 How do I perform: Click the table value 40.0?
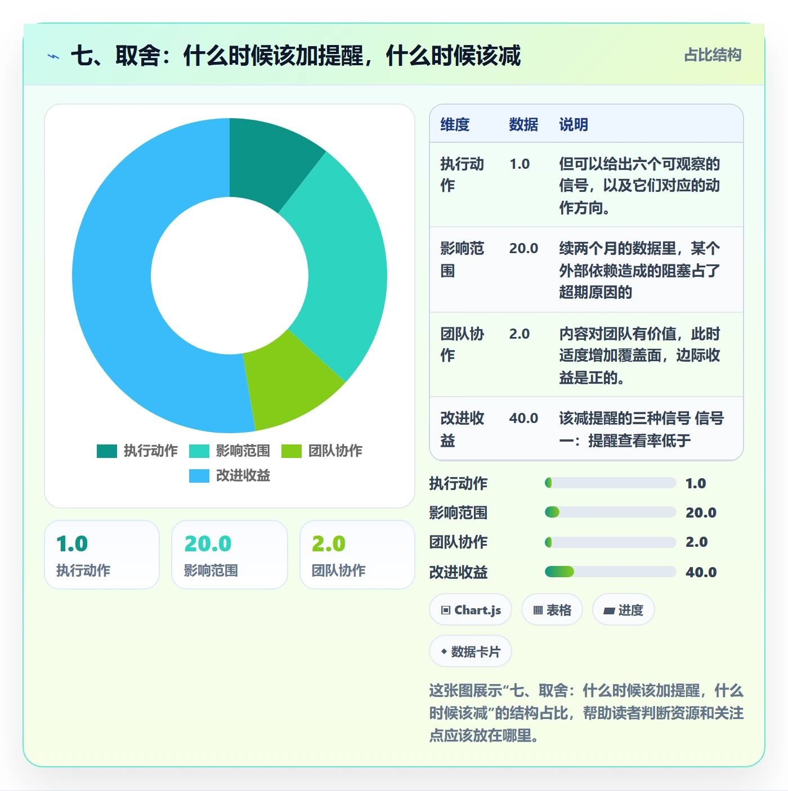tap(523, 419)
